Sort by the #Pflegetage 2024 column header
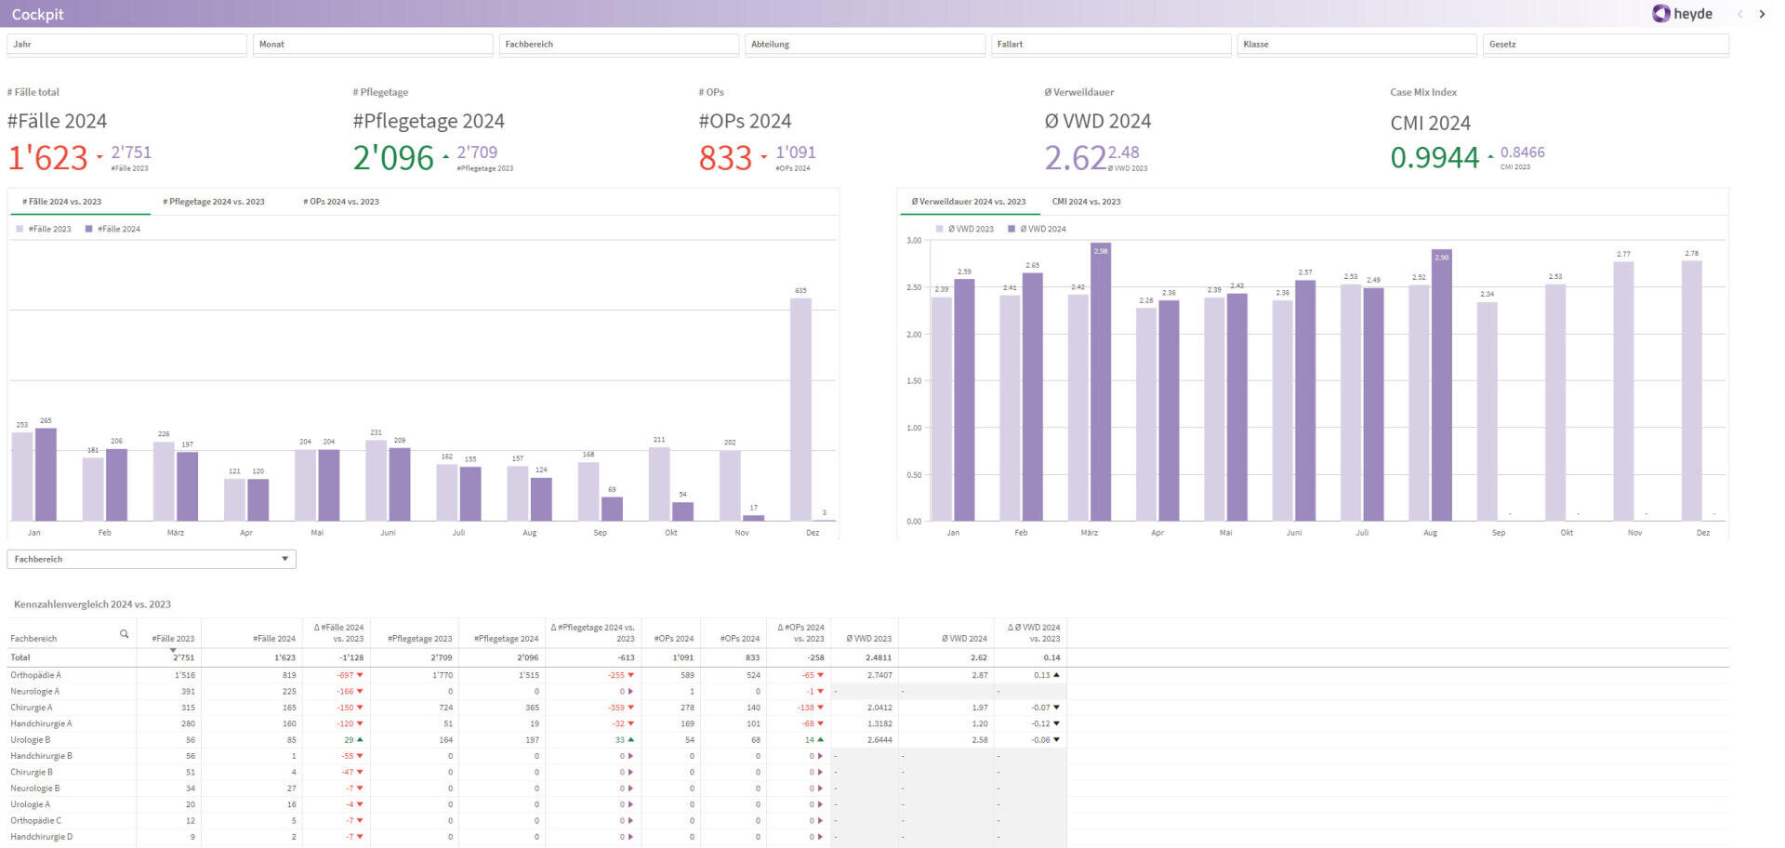The height and width of the screenshot is (848, 1785). coord(506,639)
